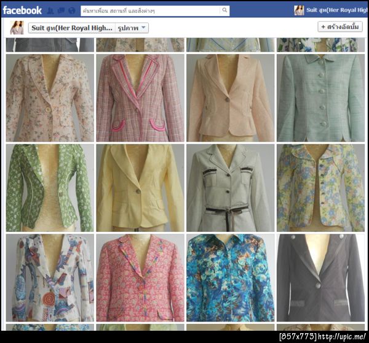The height and width of the screenshot is (343, 369).
Task: Open the white patchwork print blazer photo
Action: point(50,278)
